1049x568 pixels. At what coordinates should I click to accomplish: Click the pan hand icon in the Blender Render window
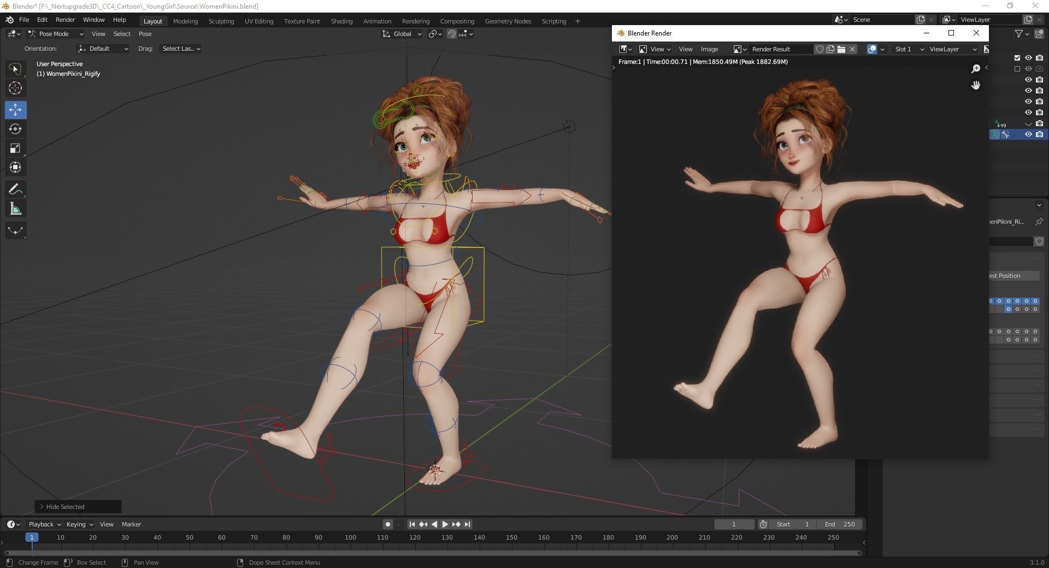tap(976, 85)
